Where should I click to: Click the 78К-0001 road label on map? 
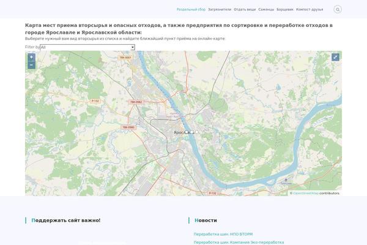click(125, 58)
